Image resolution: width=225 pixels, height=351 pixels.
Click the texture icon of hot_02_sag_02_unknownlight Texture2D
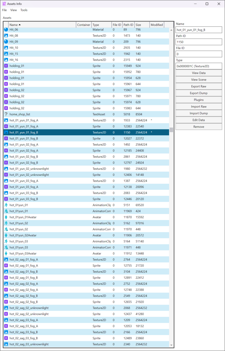[x=6, y=308]
